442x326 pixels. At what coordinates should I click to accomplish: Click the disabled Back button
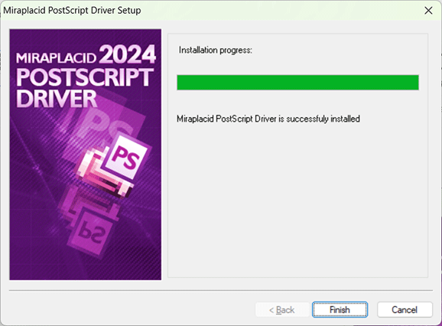click(282, 310)
